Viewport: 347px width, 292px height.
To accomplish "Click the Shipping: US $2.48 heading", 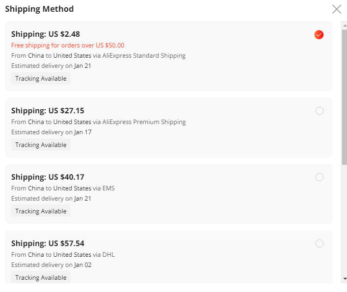I will (x=45, y=34).
